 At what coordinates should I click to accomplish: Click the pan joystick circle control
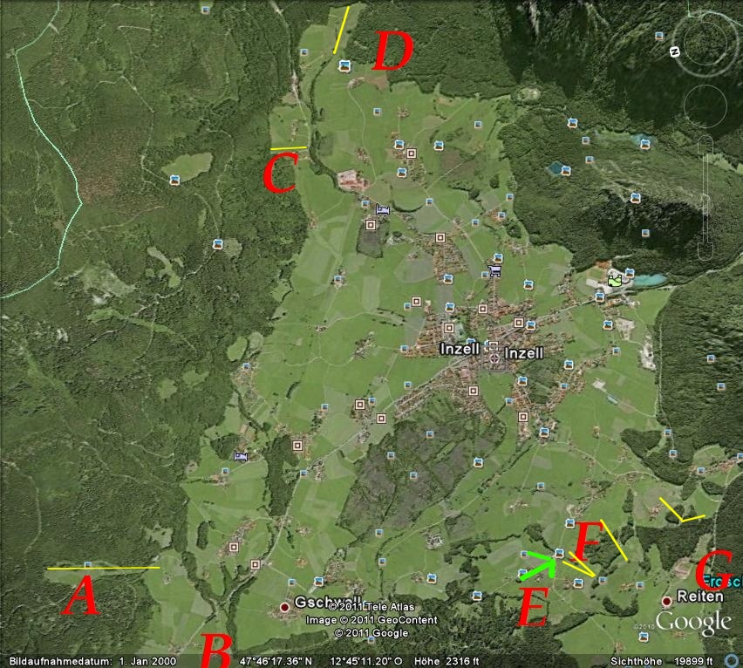[x=705, y=106]
